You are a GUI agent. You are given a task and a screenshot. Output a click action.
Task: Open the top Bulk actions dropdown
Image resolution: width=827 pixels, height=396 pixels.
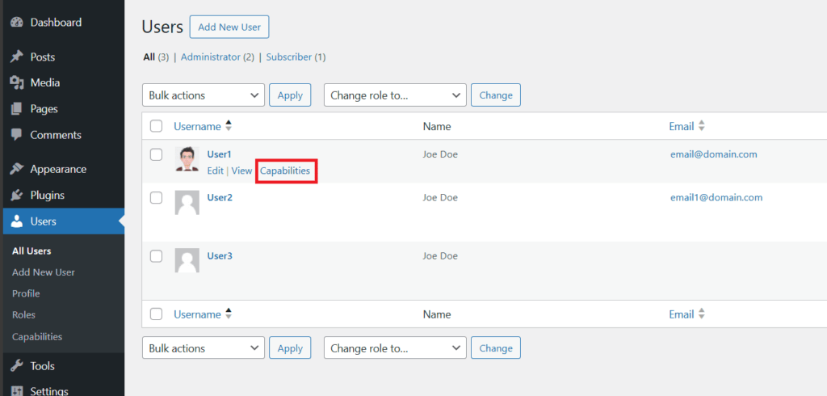tap(204, 95)
